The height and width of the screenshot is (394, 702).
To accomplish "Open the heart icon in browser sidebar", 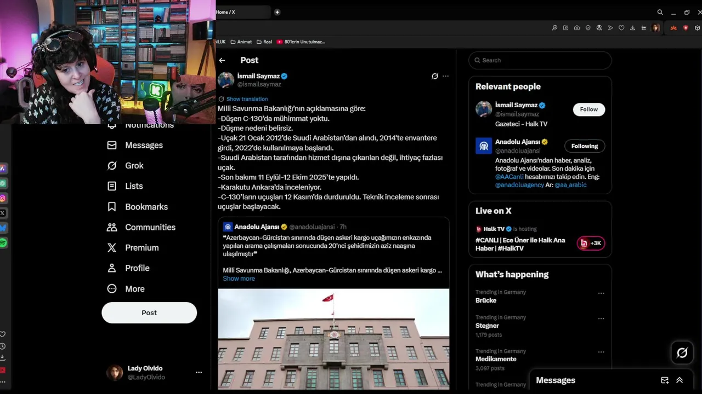I will coord(3,334).
